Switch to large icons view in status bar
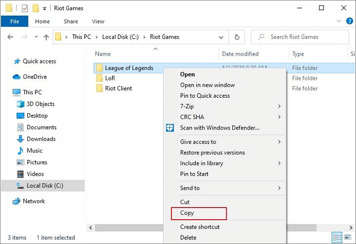This screenshot has width=356, height=244. [347, 237]
